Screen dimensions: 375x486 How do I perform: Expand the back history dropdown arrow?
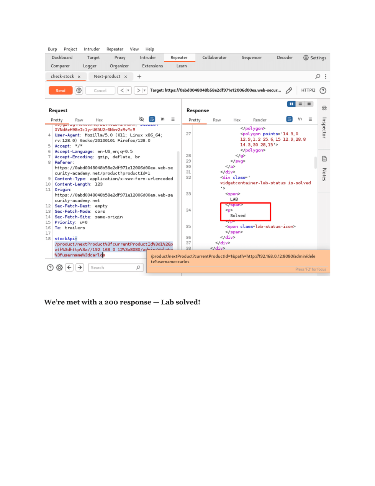(x=128, y=90)
